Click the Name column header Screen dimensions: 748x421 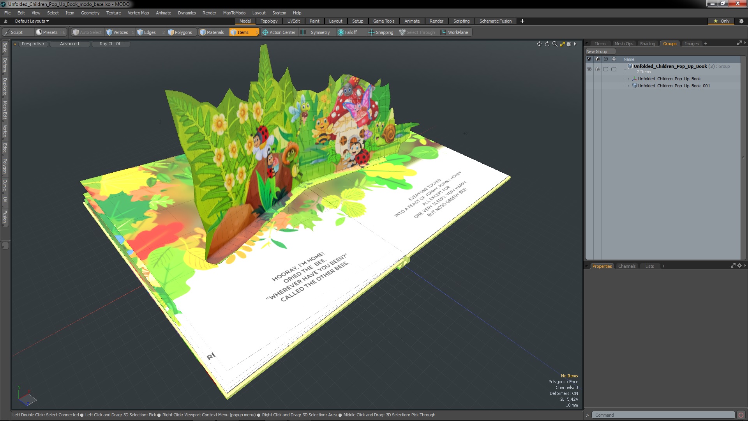pyautogui.click(x=629, y=59)
